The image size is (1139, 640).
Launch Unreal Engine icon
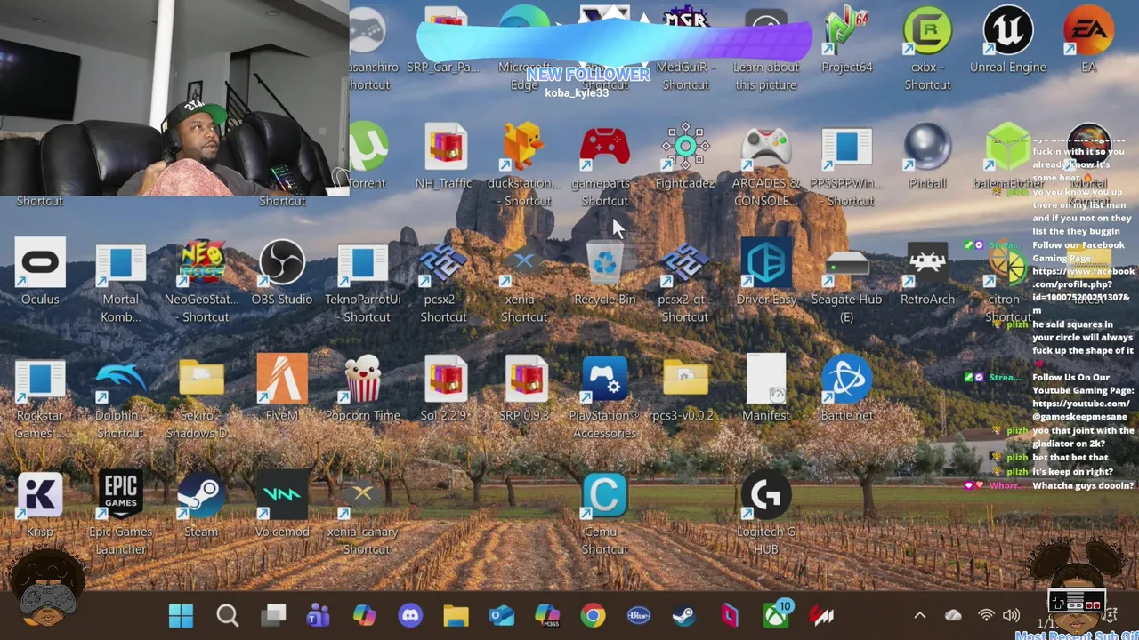[1007, 31]
